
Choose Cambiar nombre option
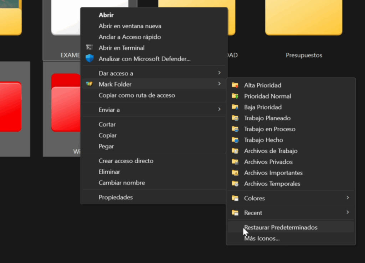(154, 183)
